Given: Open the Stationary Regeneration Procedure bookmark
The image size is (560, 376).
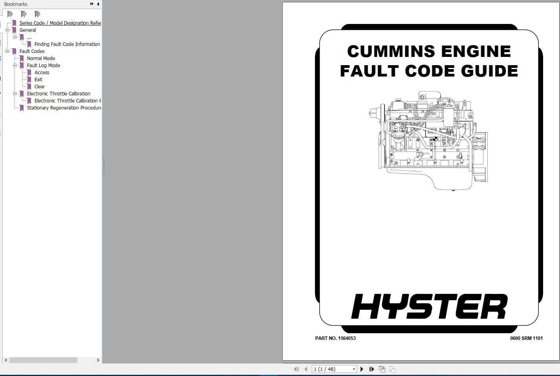Looking at the screenshot, I should click(x=64, y=108).
